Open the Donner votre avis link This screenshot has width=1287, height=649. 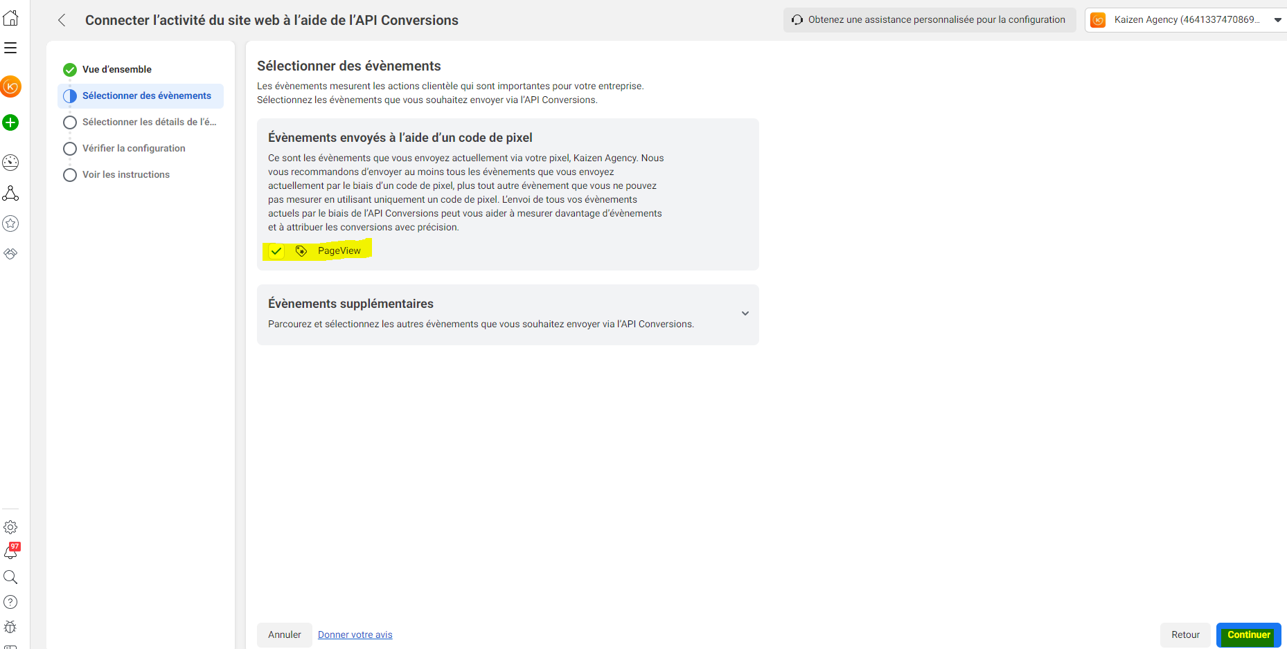click(x=355, y=634)
